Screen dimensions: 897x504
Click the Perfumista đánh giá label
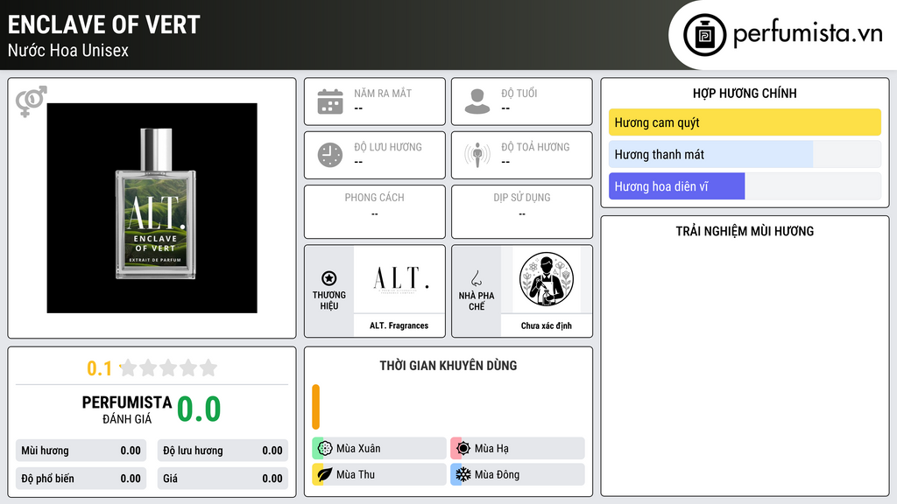click(x=127, y=409)
